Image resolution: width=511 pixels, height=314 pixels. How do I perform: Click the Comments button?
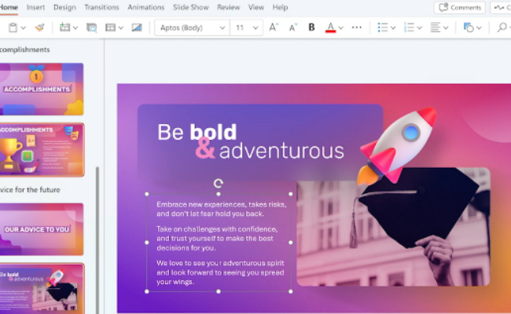(460, 7)
